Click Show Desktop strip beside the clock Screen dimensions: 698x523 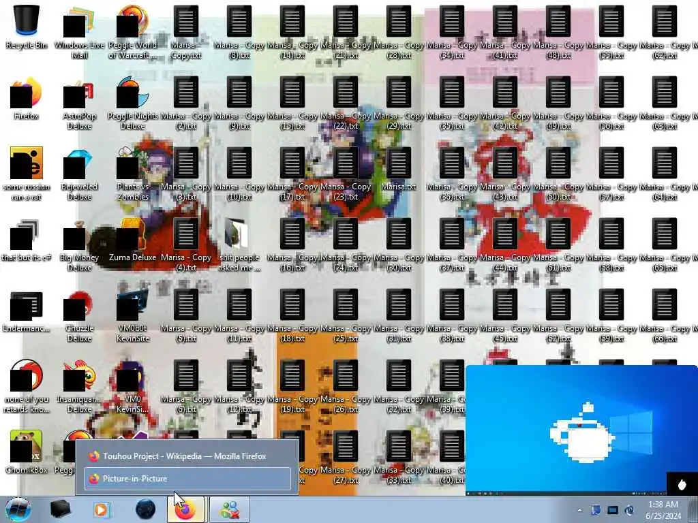[x=693, y=509]
